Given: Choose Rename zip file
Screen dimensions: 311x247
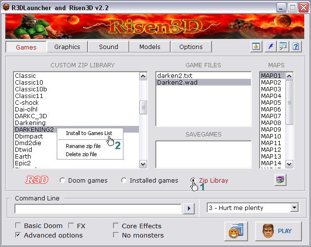Looking at the screenshot, I should (x=83, y=146).
